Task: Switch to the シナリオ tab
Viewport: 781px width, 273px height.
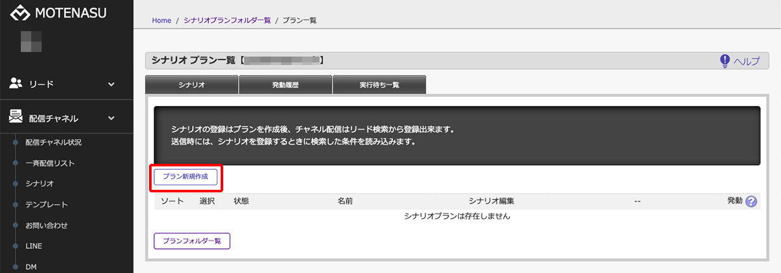Action: [191, 85]
